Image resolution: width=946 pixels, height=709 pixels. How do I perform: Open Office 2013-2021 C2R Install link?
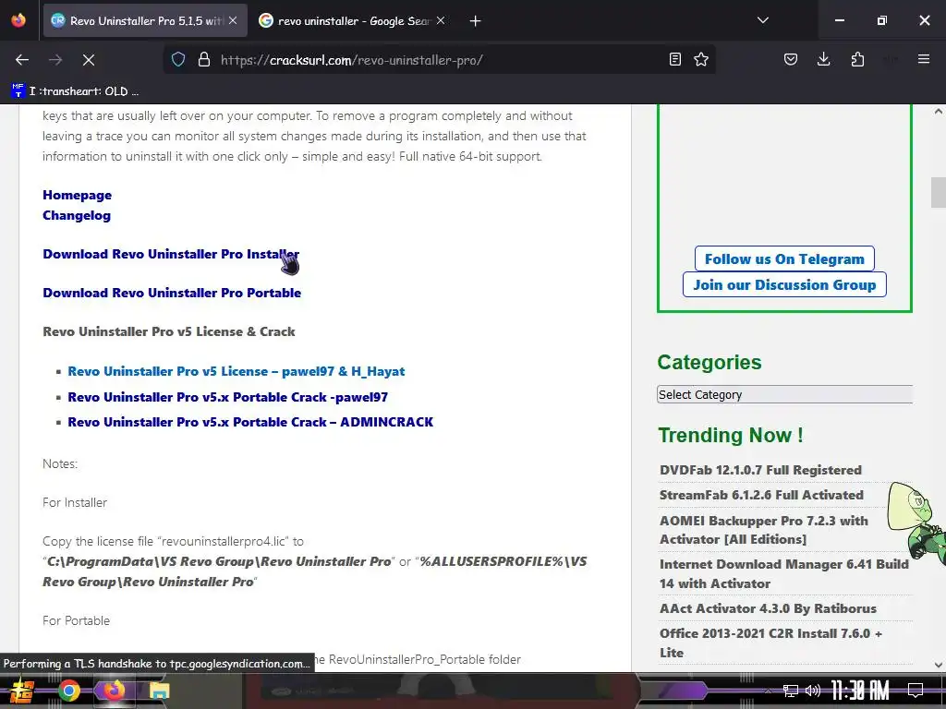click(770, 643)
